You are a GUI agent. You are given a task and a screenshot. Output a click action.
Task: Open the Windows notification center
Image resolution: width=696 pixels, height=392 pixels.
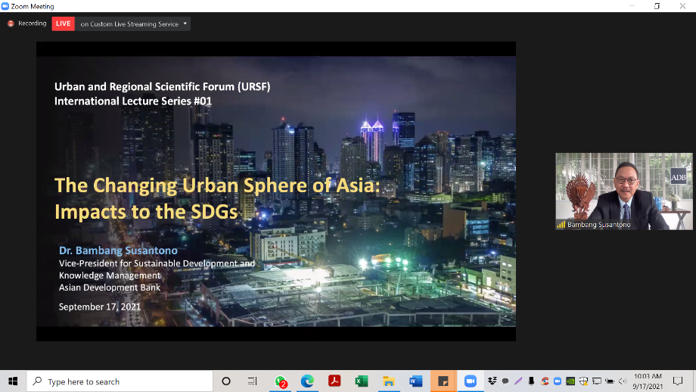pyautogui.click(x=678, y=381)
